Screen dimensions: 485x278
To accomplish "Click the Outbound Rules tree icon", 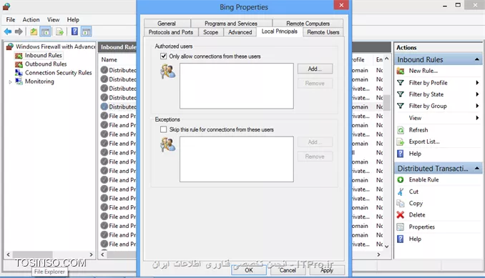I will point(19,64).
